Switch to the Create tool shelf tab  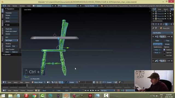tap(2, 16)
